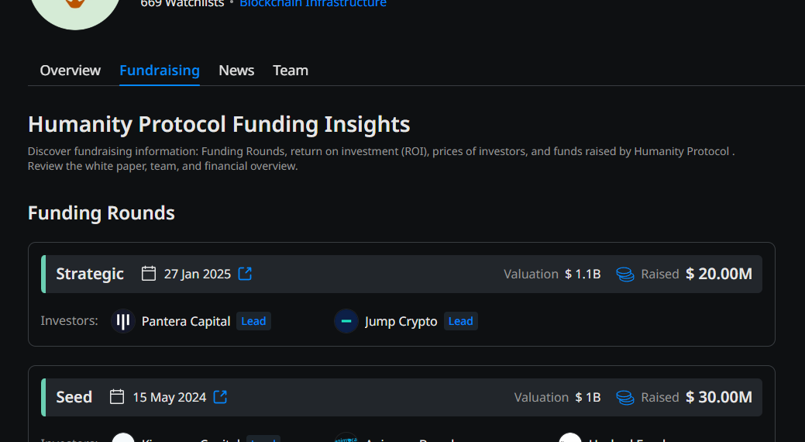Click the coins icon next to $20.00M raised
Viewport: 805px width, 442px height.
(x=624, y=274)
